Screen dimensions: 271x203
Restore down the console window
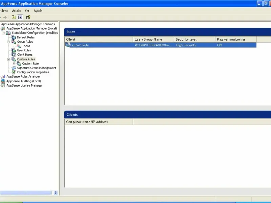[x=266, y=3]
